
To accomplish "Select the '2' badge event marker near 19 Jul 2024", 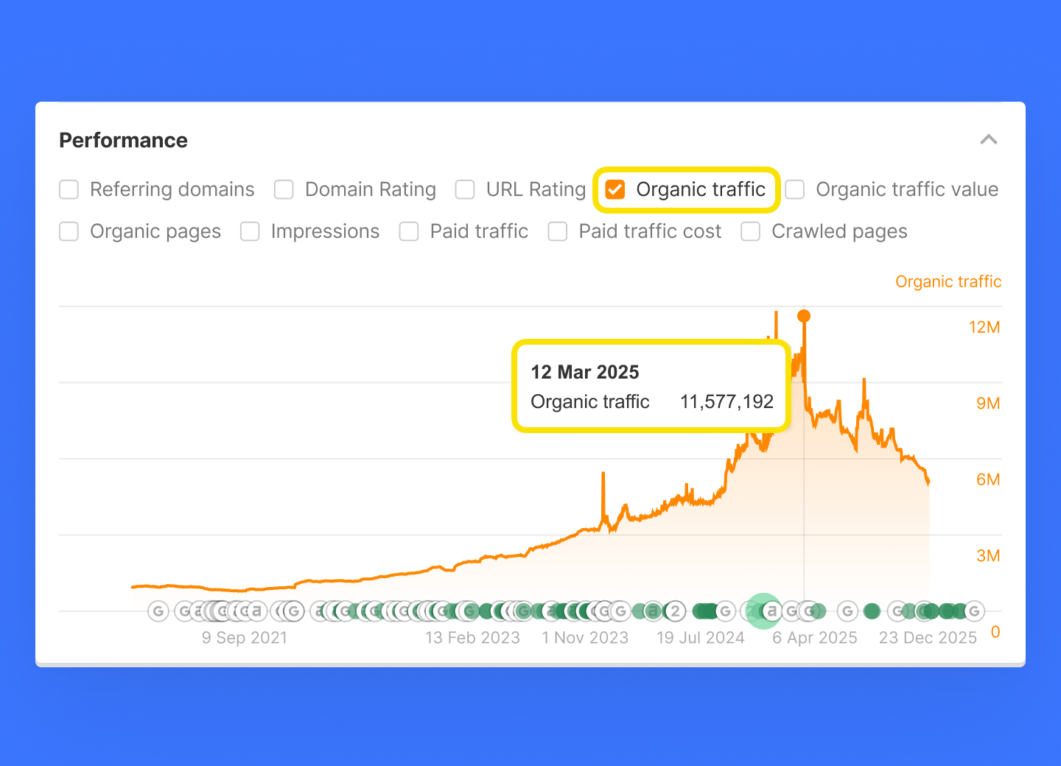I will click(674, 611).
